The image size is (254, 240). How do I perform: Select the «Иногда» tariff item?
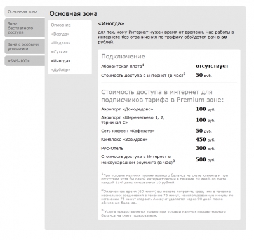[61, 61]
